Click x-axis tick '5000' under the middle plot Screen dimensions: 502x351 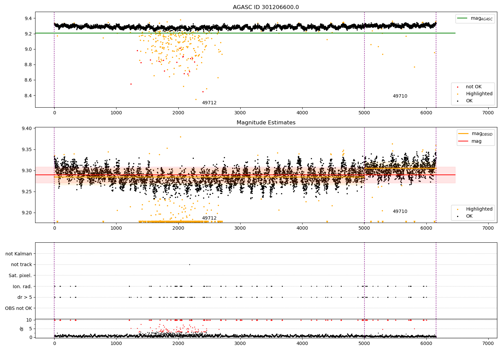click(364, 228)
